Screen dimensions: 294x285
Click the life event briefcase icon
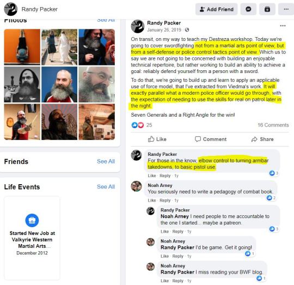click(x=32, y=220)
